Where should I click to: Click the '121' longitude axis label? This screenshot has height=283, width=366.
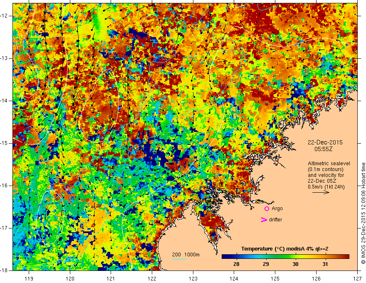point(111,278)
